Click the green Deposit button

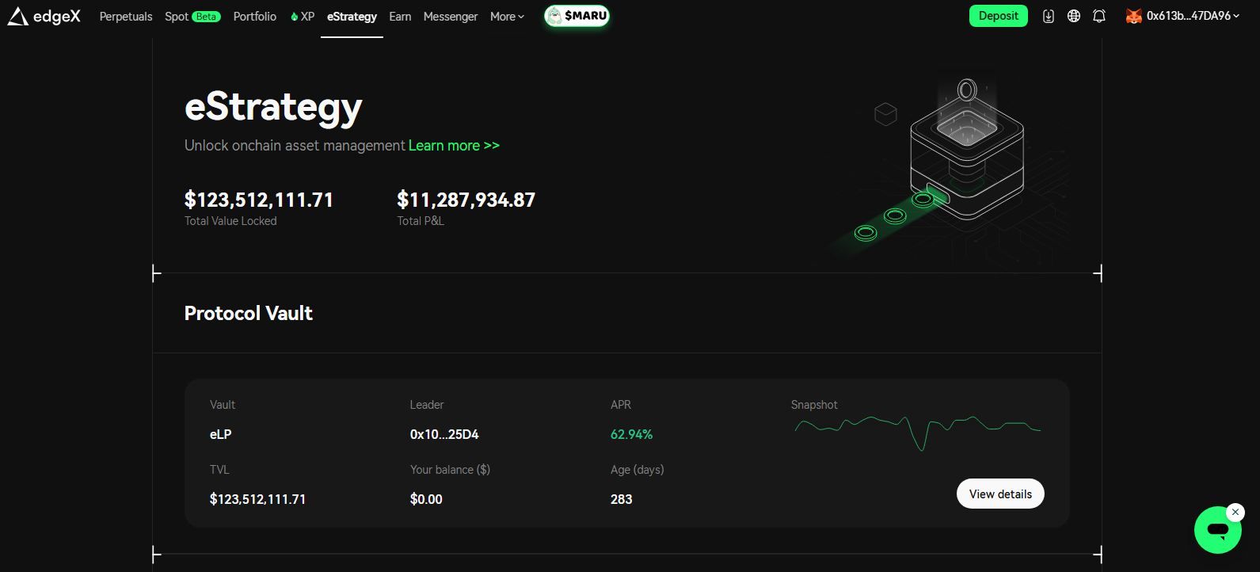(999, 16)
